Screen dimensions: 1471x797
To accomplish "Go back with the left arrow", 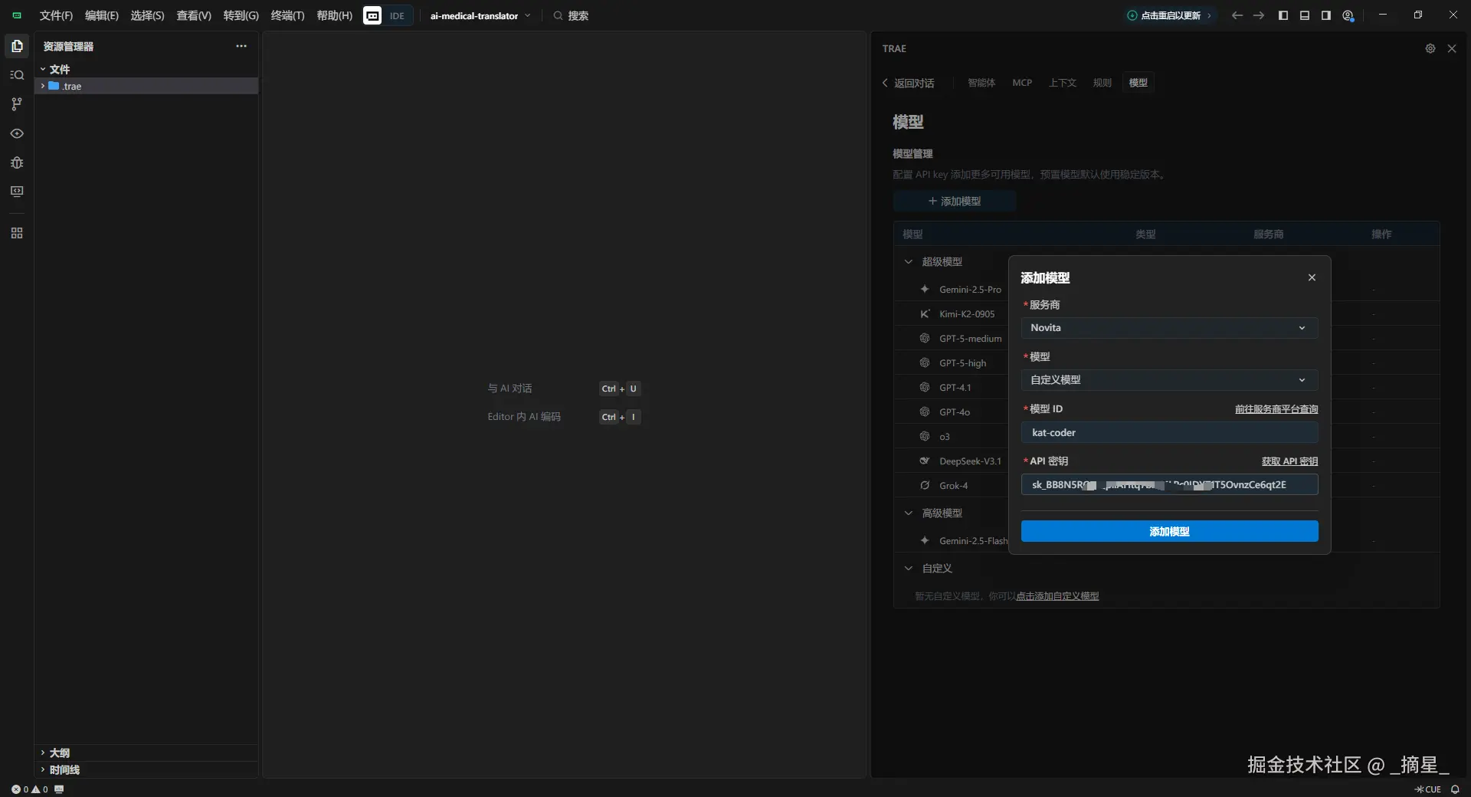I will [1237, 15].
